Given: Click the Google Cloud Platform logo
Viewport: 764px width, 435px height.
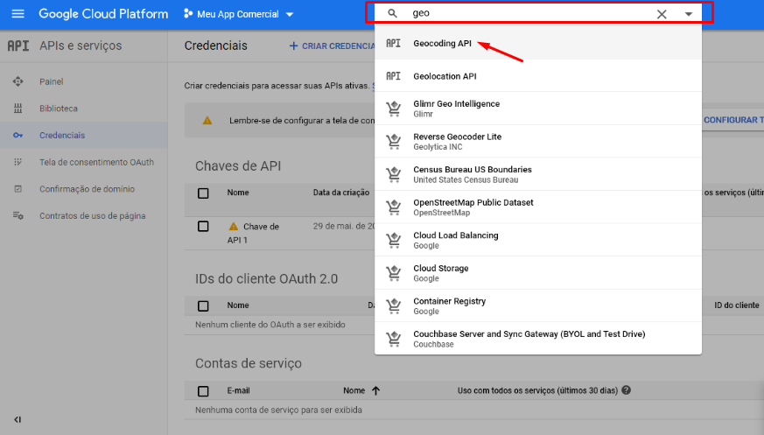Looking at the screenshot, I should (x=103, y=14).
